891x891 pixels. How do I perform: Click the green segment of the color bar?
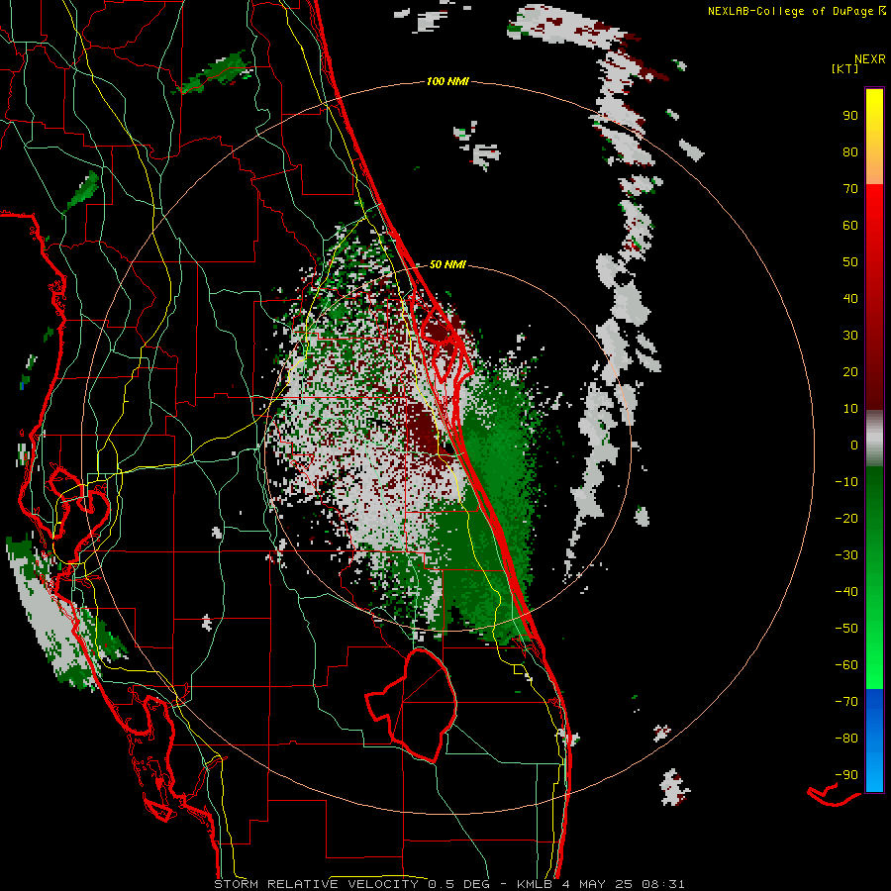[x=874, y=578]
